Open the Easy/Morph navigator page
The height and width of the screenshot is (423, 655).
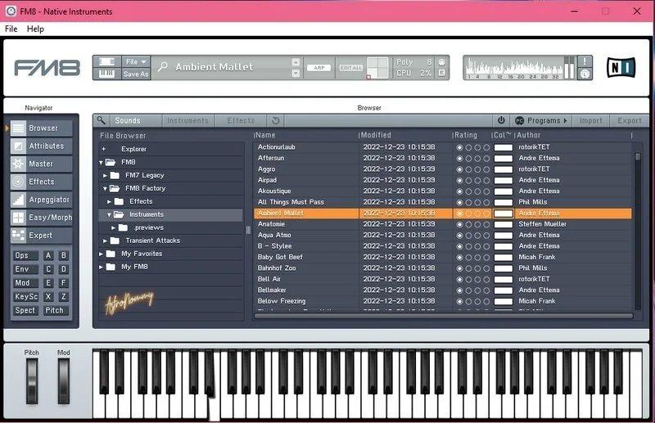[x=41, y=218]
